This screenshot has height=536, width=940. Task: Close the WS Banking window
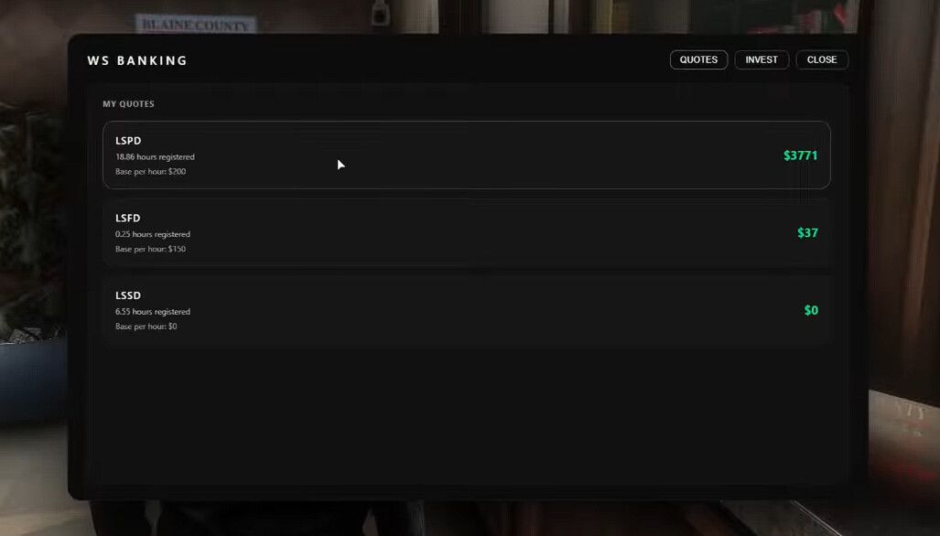click(822, 59)
